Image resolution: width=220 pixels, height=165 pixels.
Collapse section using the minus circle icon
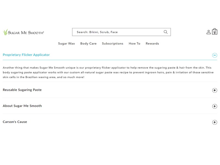pyautogui.click(x=215, y=55)
